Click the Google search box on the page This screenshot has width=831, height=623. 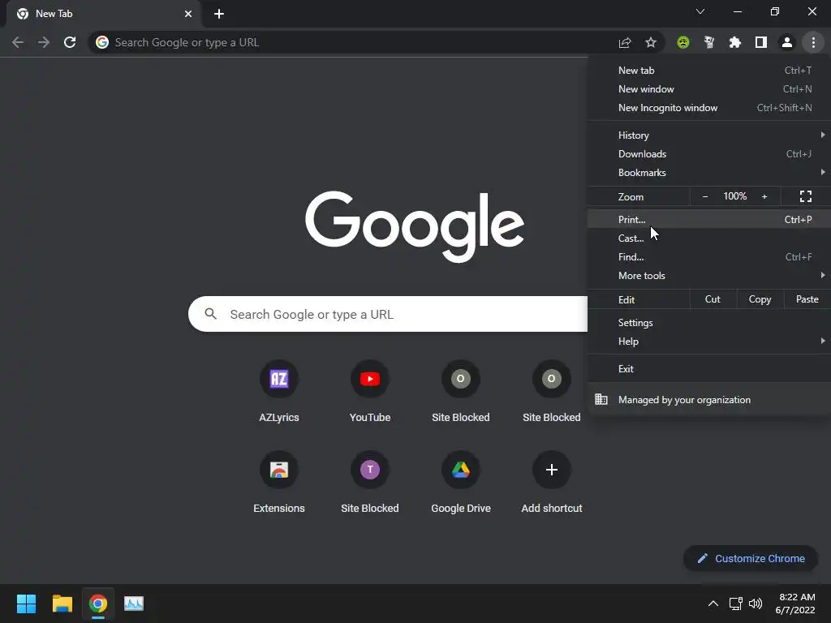(388, 314)
